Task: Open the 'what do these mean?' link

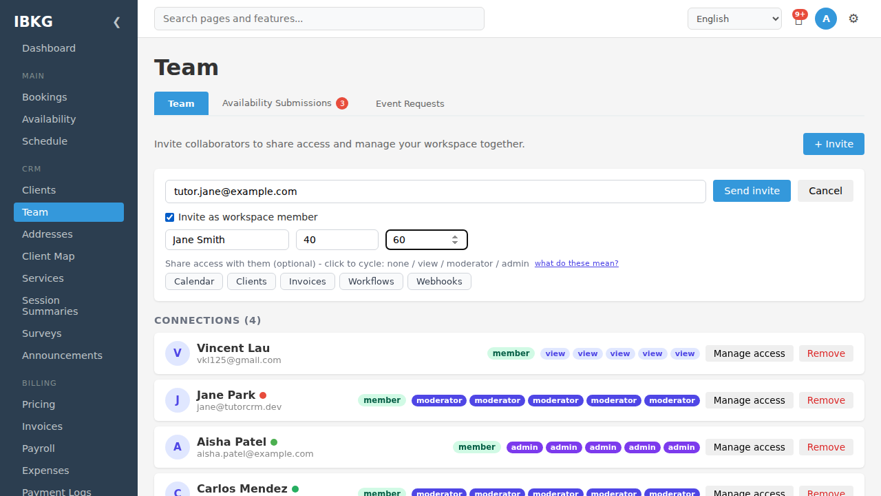Action: click(577, 263)
